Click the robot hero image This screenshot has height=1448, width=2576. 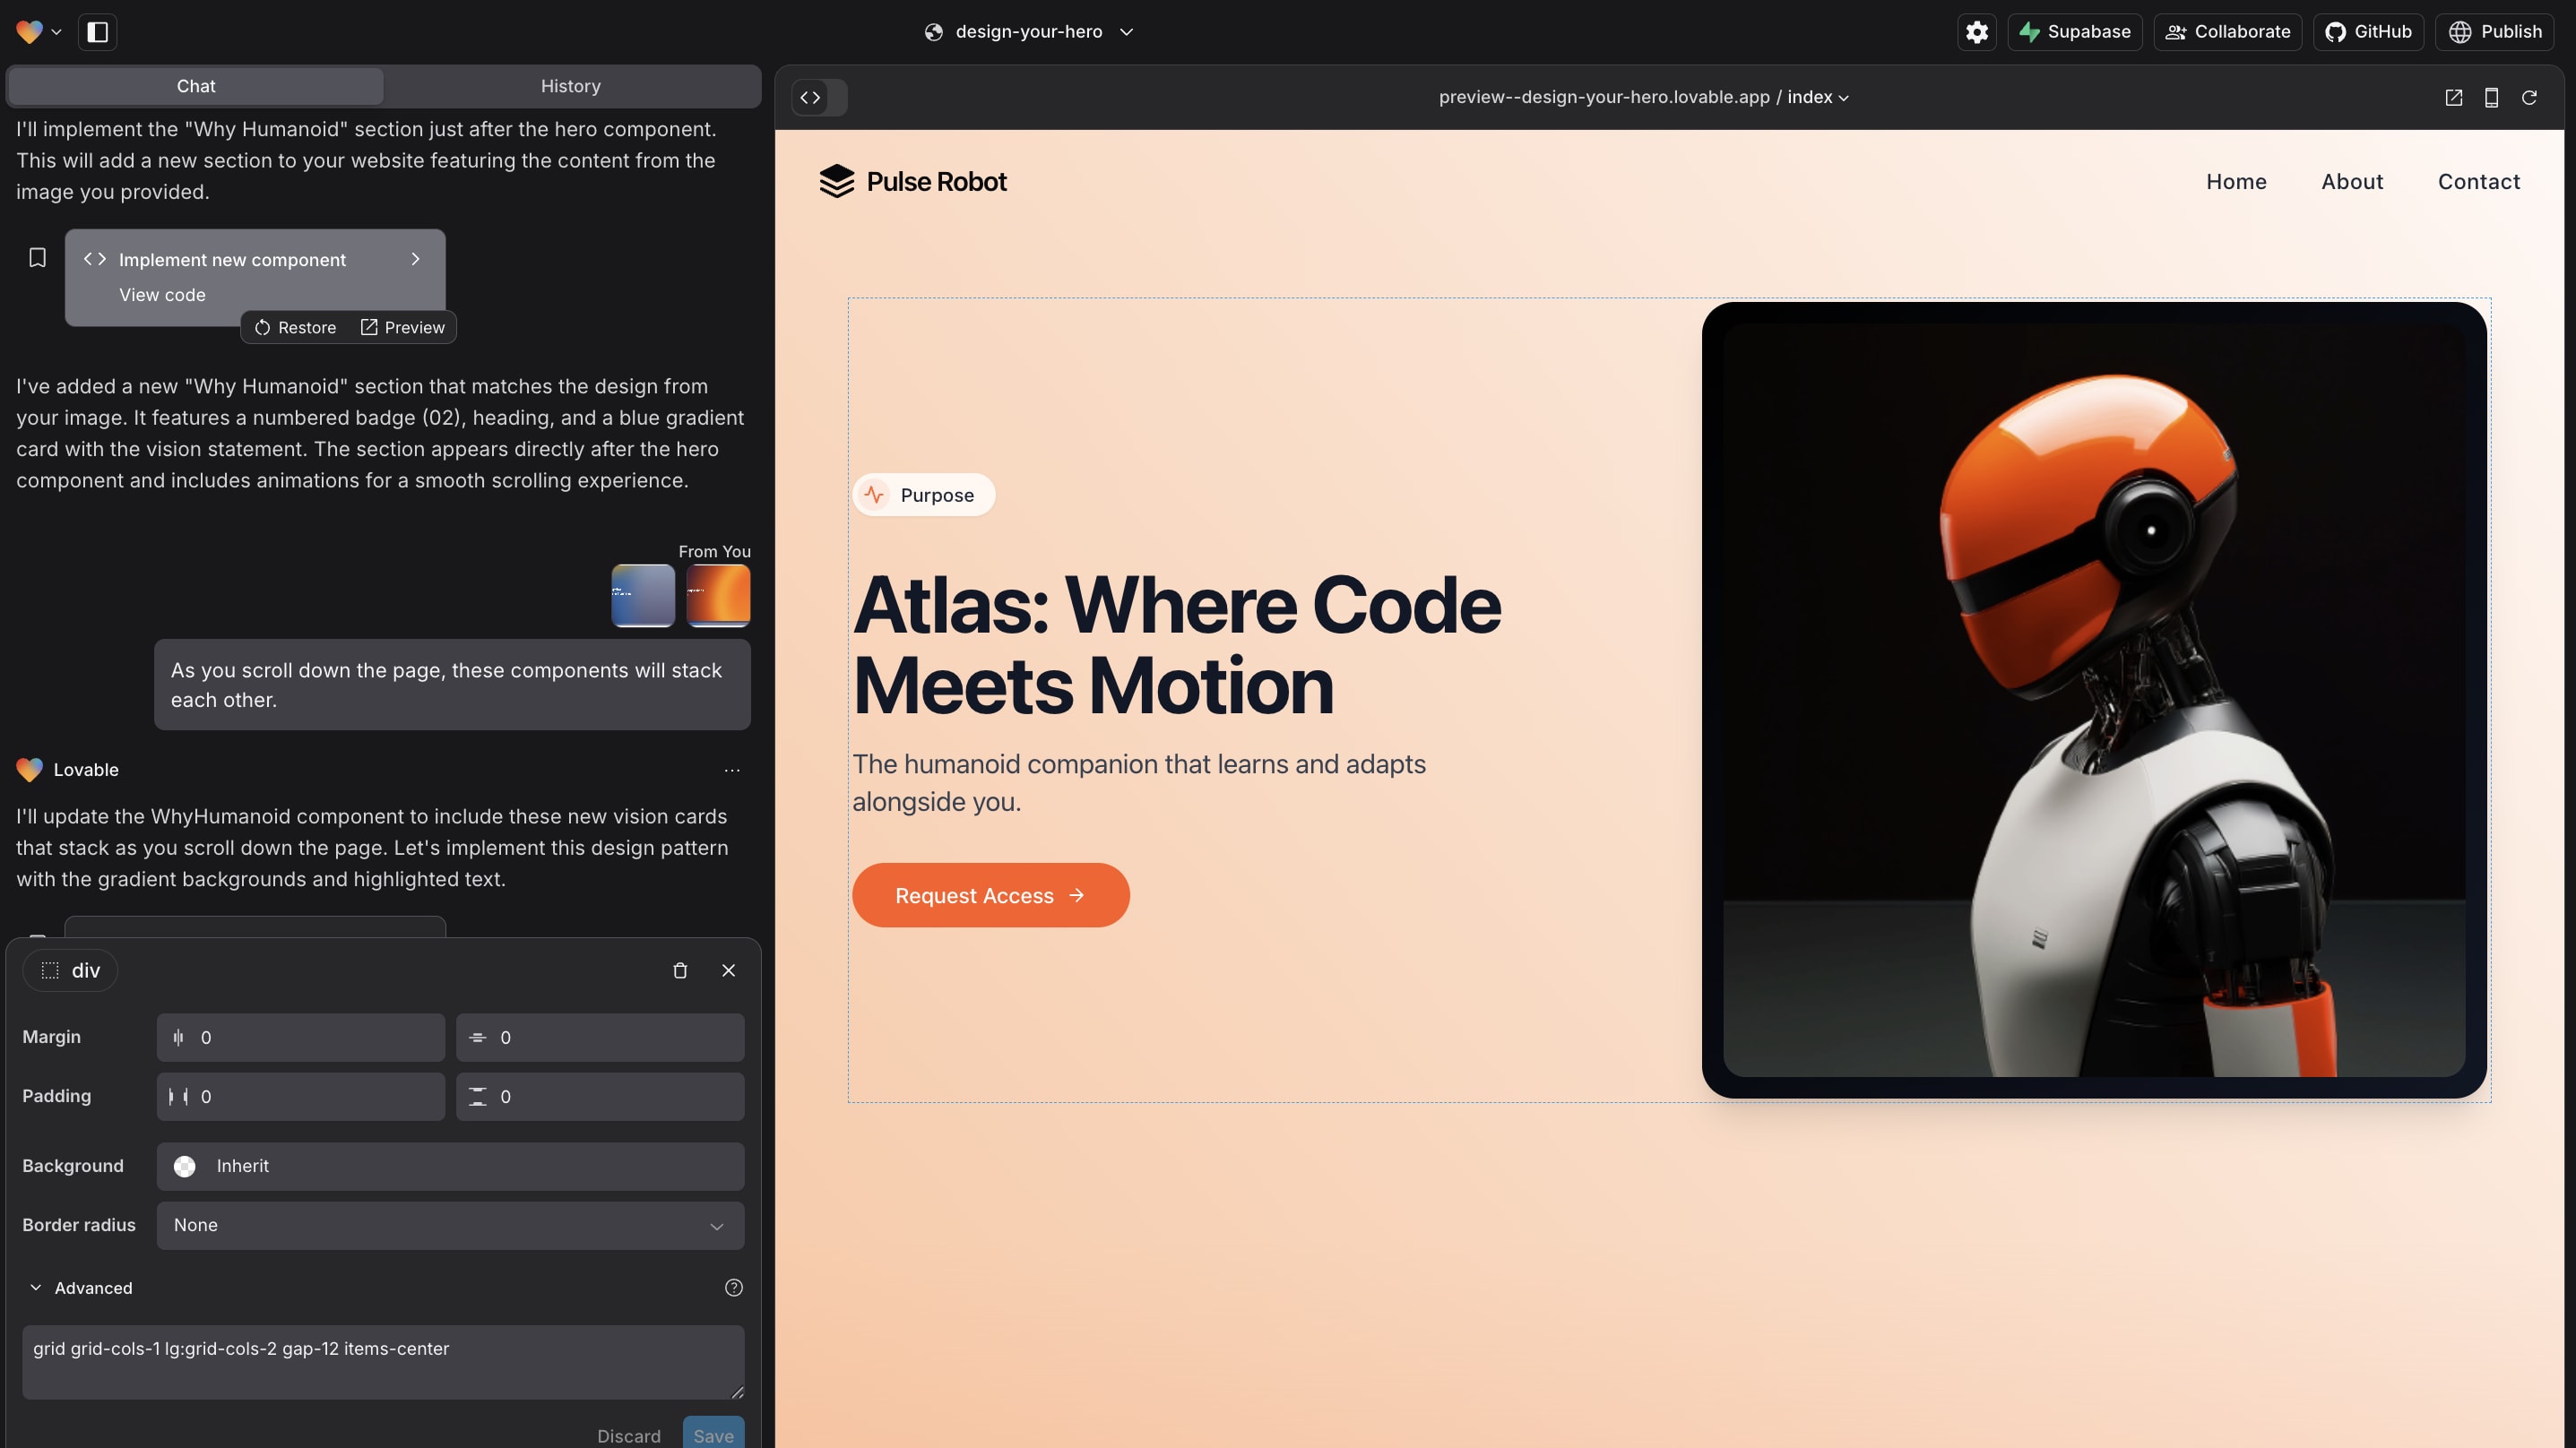[x=2094, y=700]
